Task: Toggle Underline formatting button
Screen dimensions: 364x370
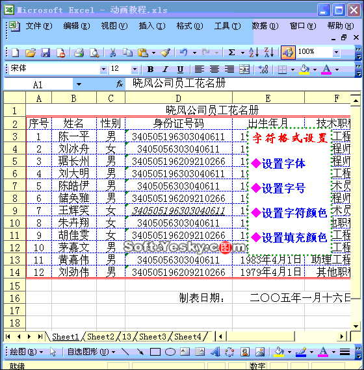Action: [180, 69]
